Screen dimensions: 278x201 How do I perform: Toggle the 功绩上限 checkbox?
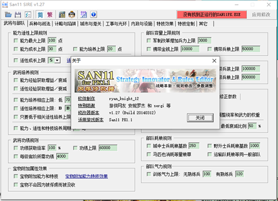tap(75, 148)
